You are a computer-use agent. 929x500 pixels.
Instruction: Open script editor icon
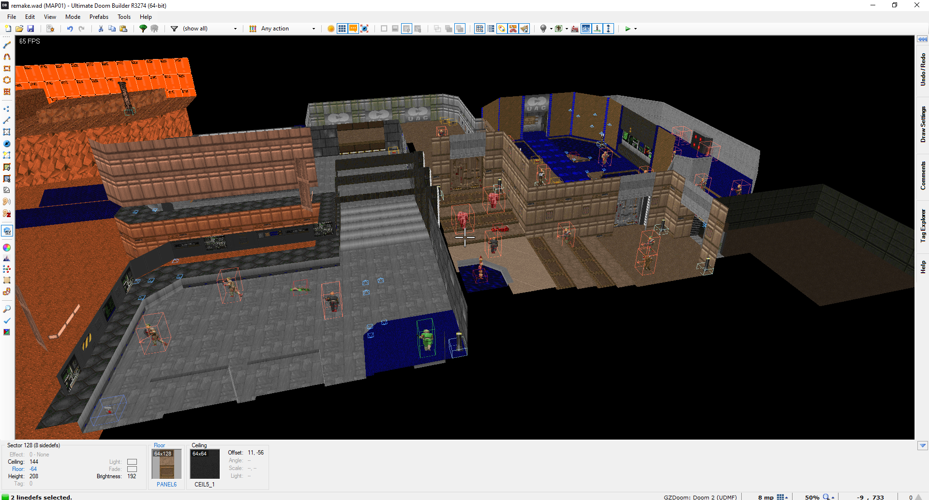(x=50, y=29)
